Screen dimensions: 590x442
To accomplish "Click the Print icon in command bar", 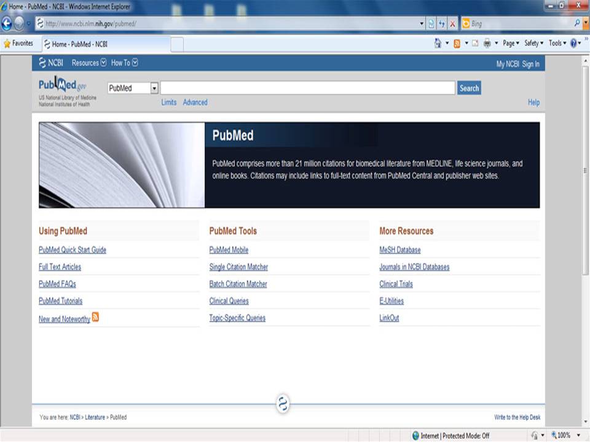I will tap(487, 43).
